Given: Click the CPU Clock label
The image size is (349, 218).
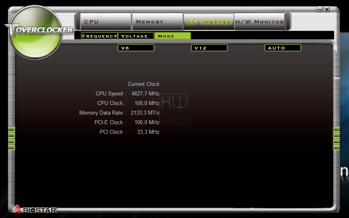Looking at the screenshot, I should pos(112,103).
